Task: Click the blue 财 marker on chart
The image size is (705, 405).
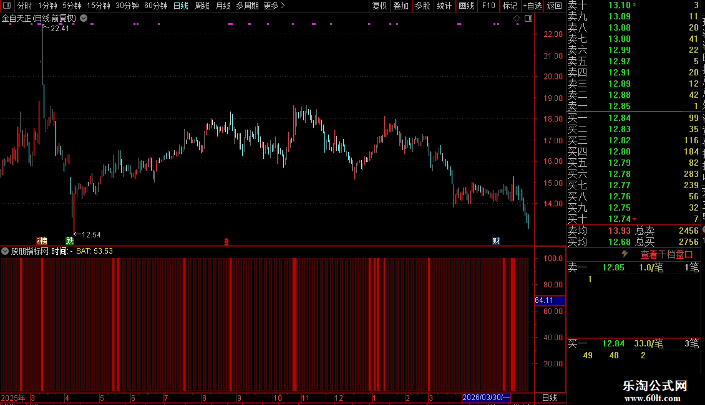Action: (x=496, y=241)
